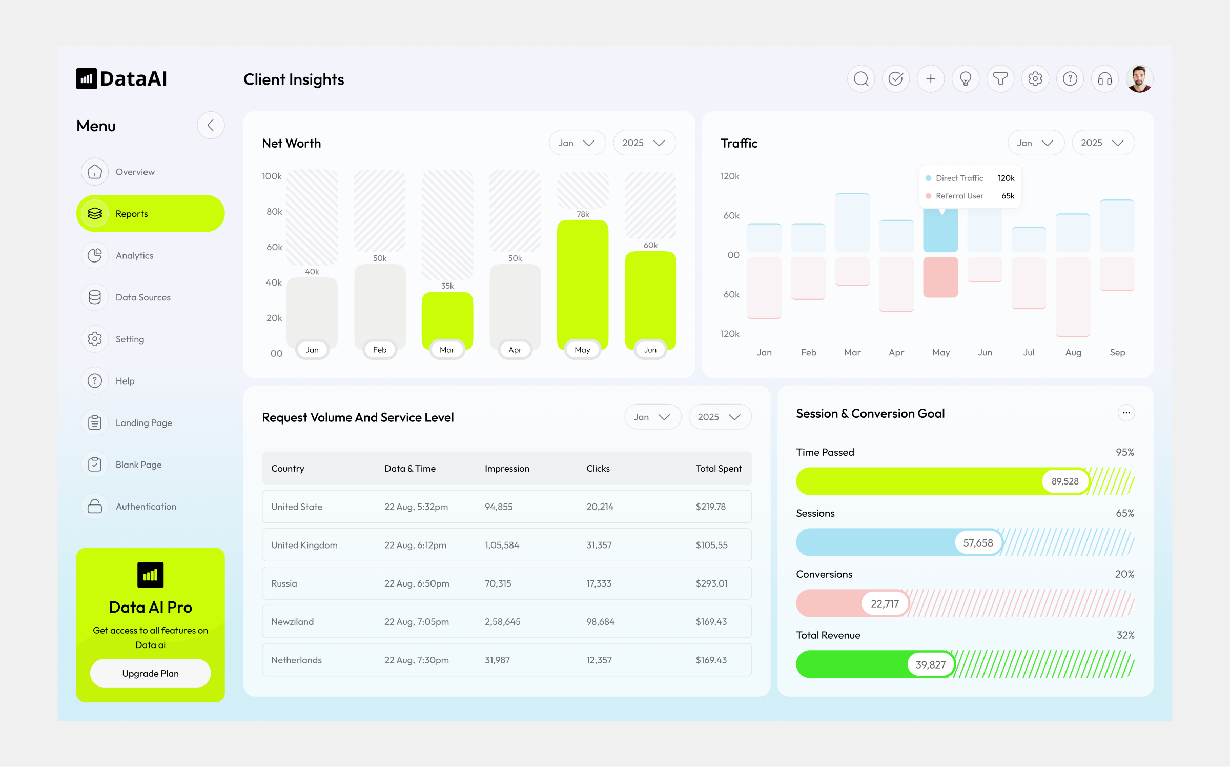Image resolution: width=1230 pixels, height=767 pixels.
Task: Click the checkmark icon next to search
Action: click(x=896, y=78)
